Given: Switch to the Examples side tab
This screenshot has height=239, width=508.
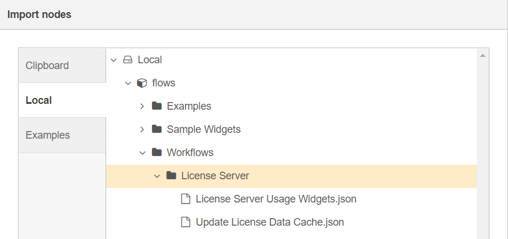Looking at the screenshot, I should (62, 135).
